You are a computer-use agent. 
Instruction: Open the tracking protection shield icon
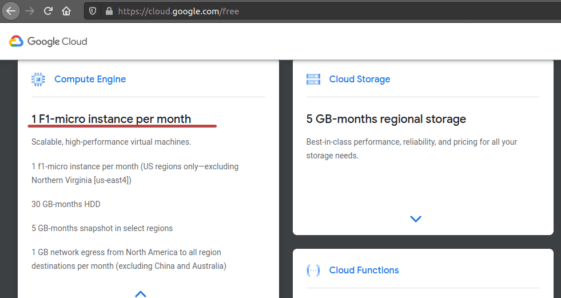click(x=94, y=11)
